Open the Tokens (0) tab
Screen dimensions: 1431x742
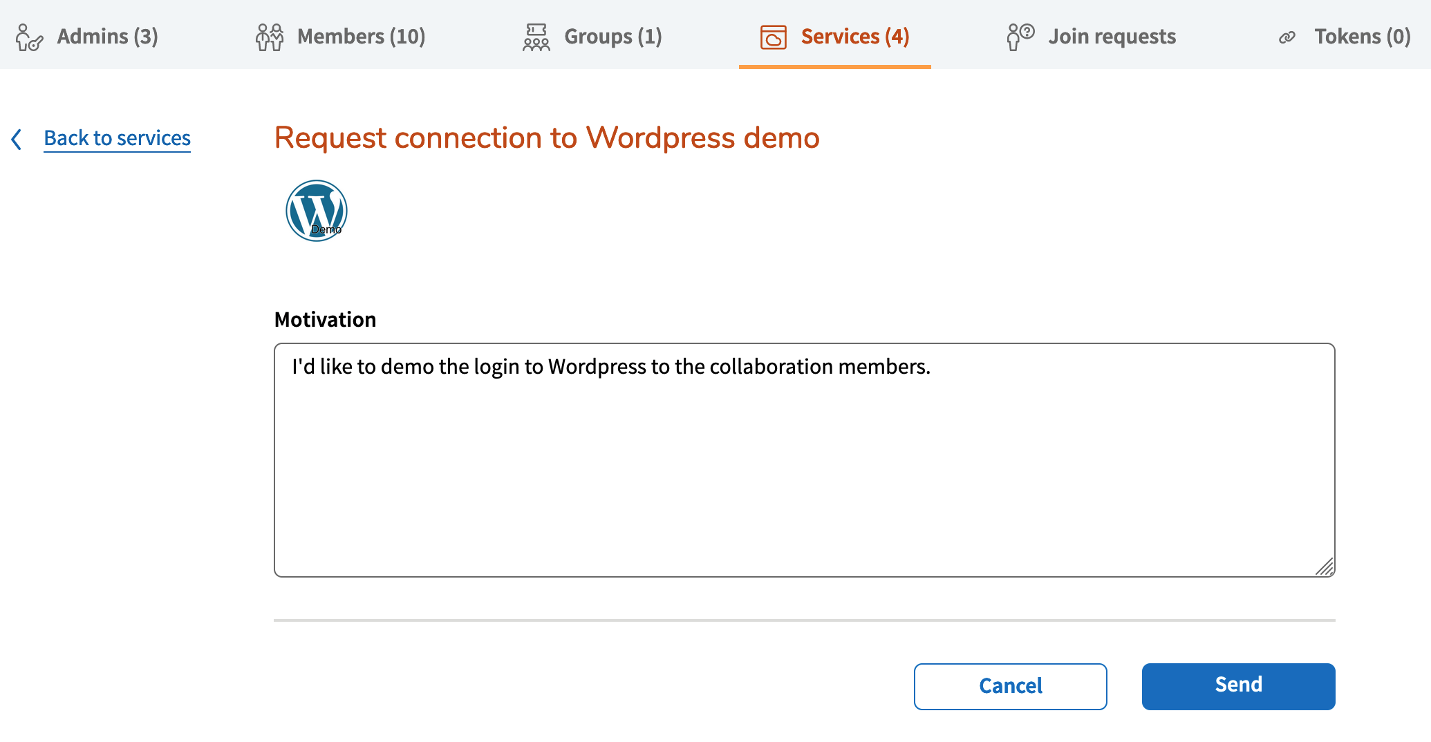(x=1345, y=37)
